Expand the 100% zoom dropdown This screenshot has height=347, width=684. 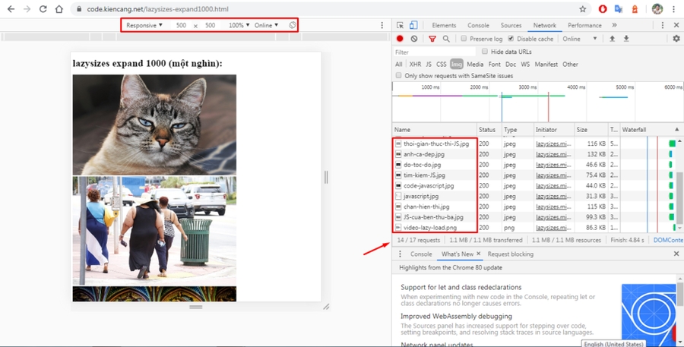(239, 25)
